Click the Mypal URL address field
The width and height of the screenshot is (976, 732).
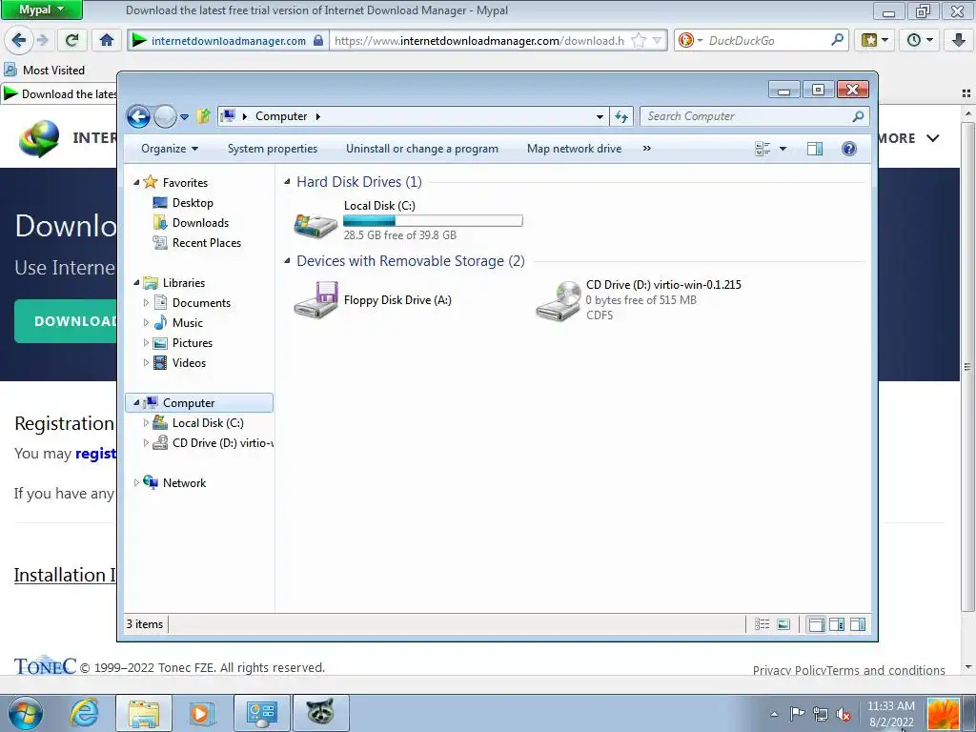pyautogui.click(x=479, y=40)
